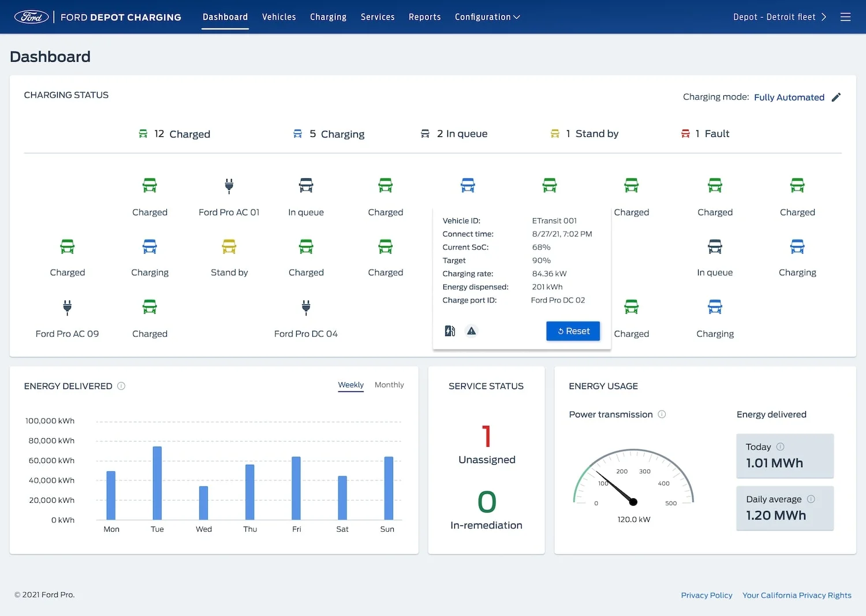The width and height of the screenshot is (866, 616).
Task: Open the Depot - Detroit fleet selector chevron
Action: pyautogui.click(x=824, y=17)
